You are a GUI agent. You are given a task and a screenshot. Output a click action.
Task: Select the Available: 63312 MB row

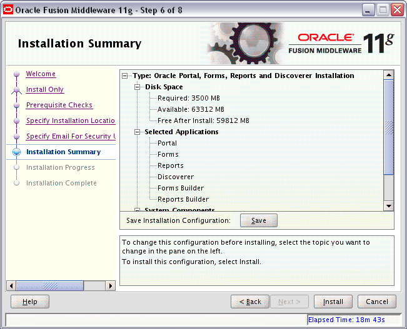[x=191, y=109]
